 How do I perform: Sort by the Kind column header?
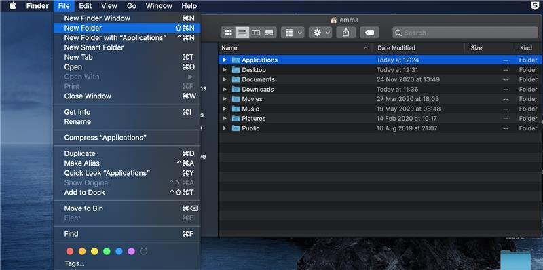529,47
